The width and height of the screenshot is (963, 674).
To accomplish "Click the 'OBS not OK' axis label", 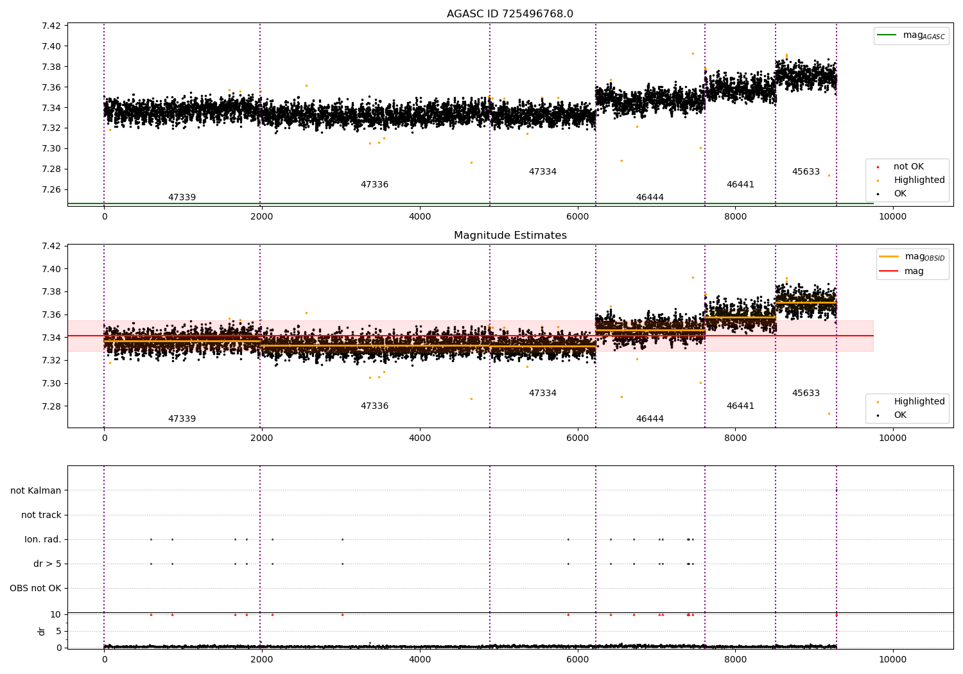I will [35, 588].
